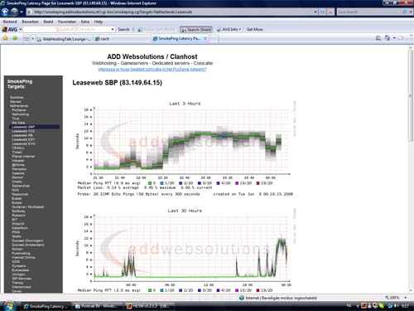
Task: Click the AVG Search button
Action: (123, 29)
